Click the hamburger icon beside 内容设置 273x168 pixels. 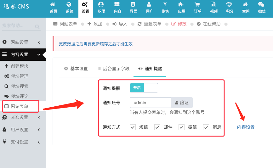4,54
